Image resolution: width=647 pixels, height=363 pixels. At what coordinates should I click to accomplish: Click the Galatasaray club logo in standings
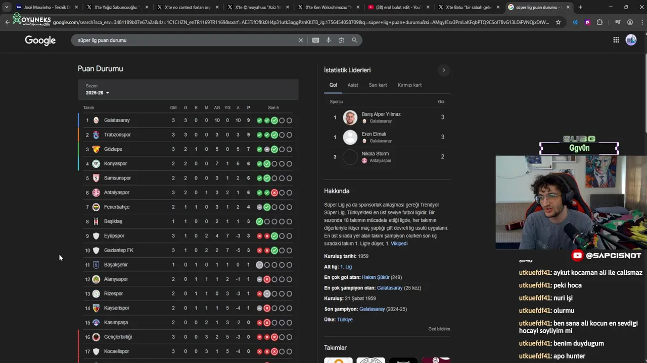tap(96, 120)
